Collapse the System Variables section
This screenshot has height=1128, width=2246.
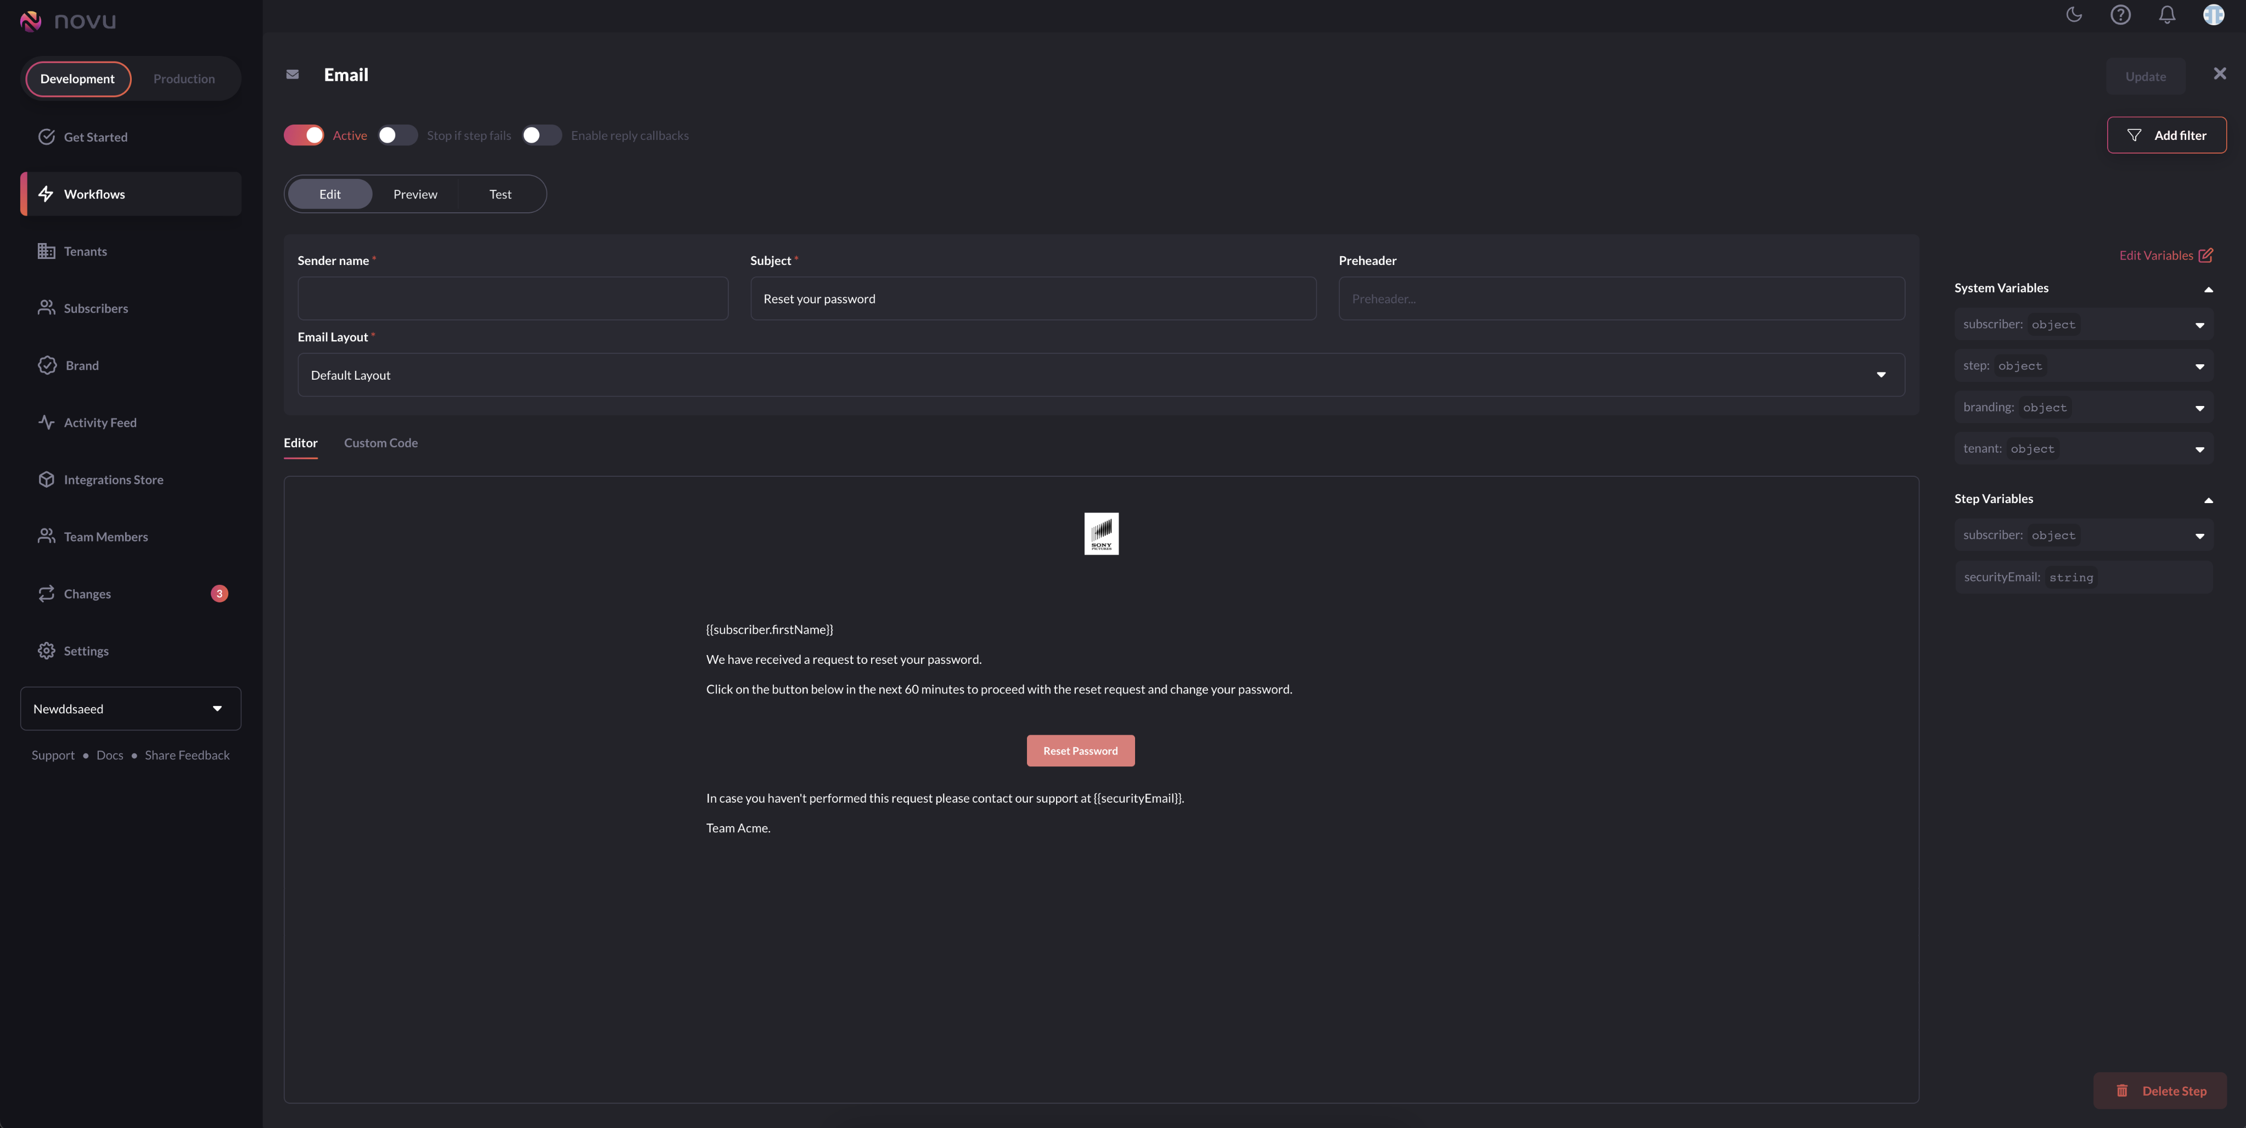coord(2209,290)
